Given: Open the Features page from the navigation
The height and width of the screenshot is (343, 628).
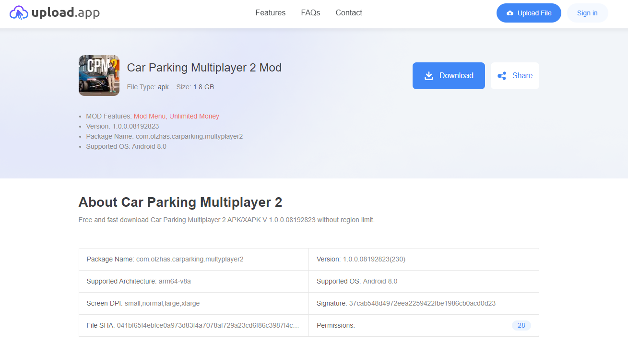Looking at the screenshot, I should (270, 13).
